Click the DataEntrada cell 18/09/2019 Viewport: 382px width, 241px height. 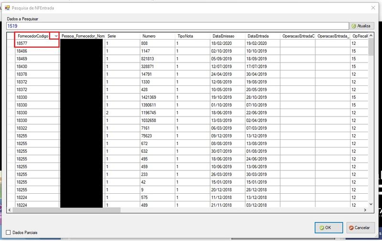coord(263,59)
